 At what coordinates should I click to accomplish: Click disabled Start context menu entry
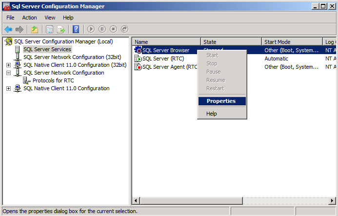[x=222, y=55]
